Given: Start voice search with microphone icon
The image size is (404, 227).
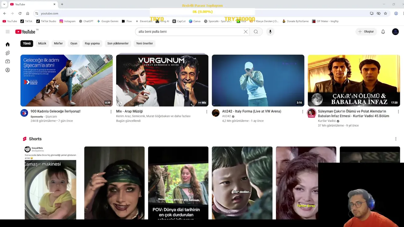Looking at the screenshot, I should coord(270,32).
